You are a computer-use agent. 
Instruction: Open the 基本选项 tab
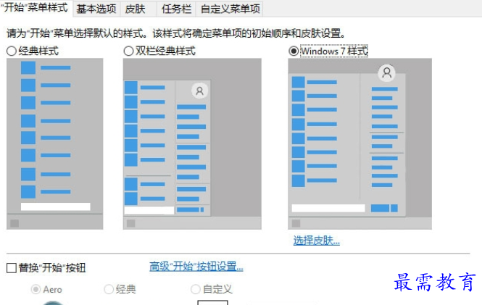pos(96,9)
